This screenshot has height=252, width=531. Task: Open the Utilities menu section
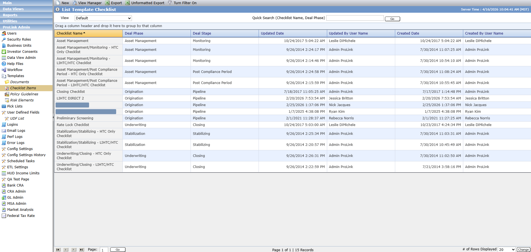[x=26, y=21]
